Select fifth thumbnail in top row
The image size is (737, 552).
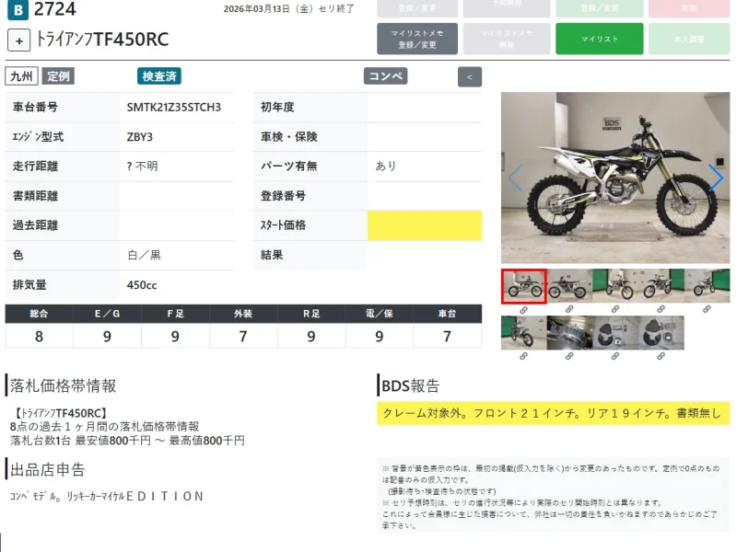[x=707, y=286]
